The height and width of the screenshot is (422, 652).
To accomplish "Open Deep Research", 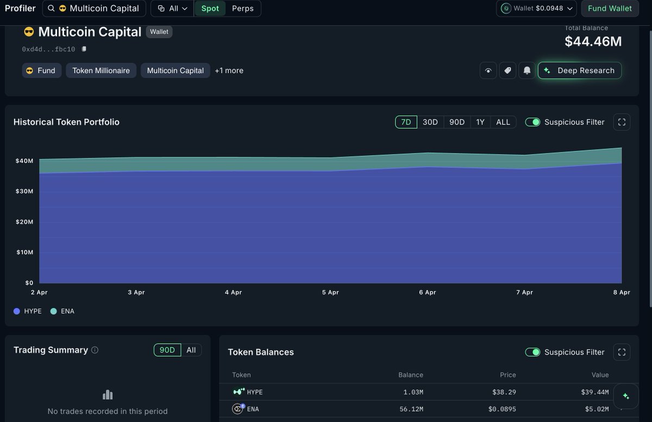I will tap(580, 71).
